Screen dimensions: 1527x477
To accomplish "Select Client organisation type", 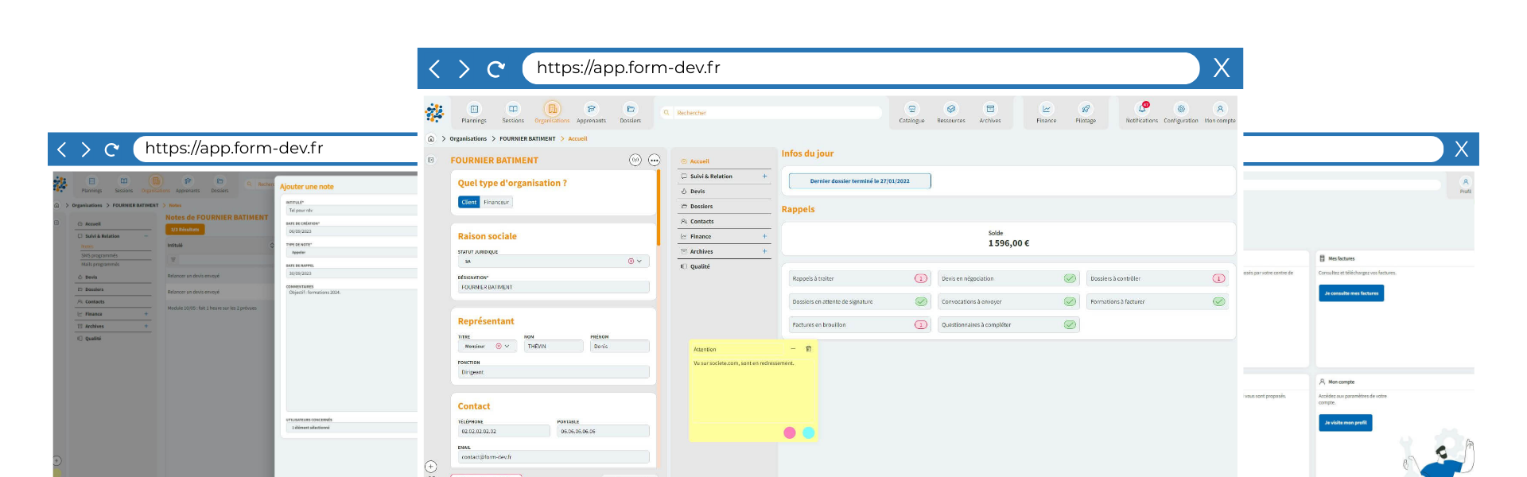I will [469, 202].
